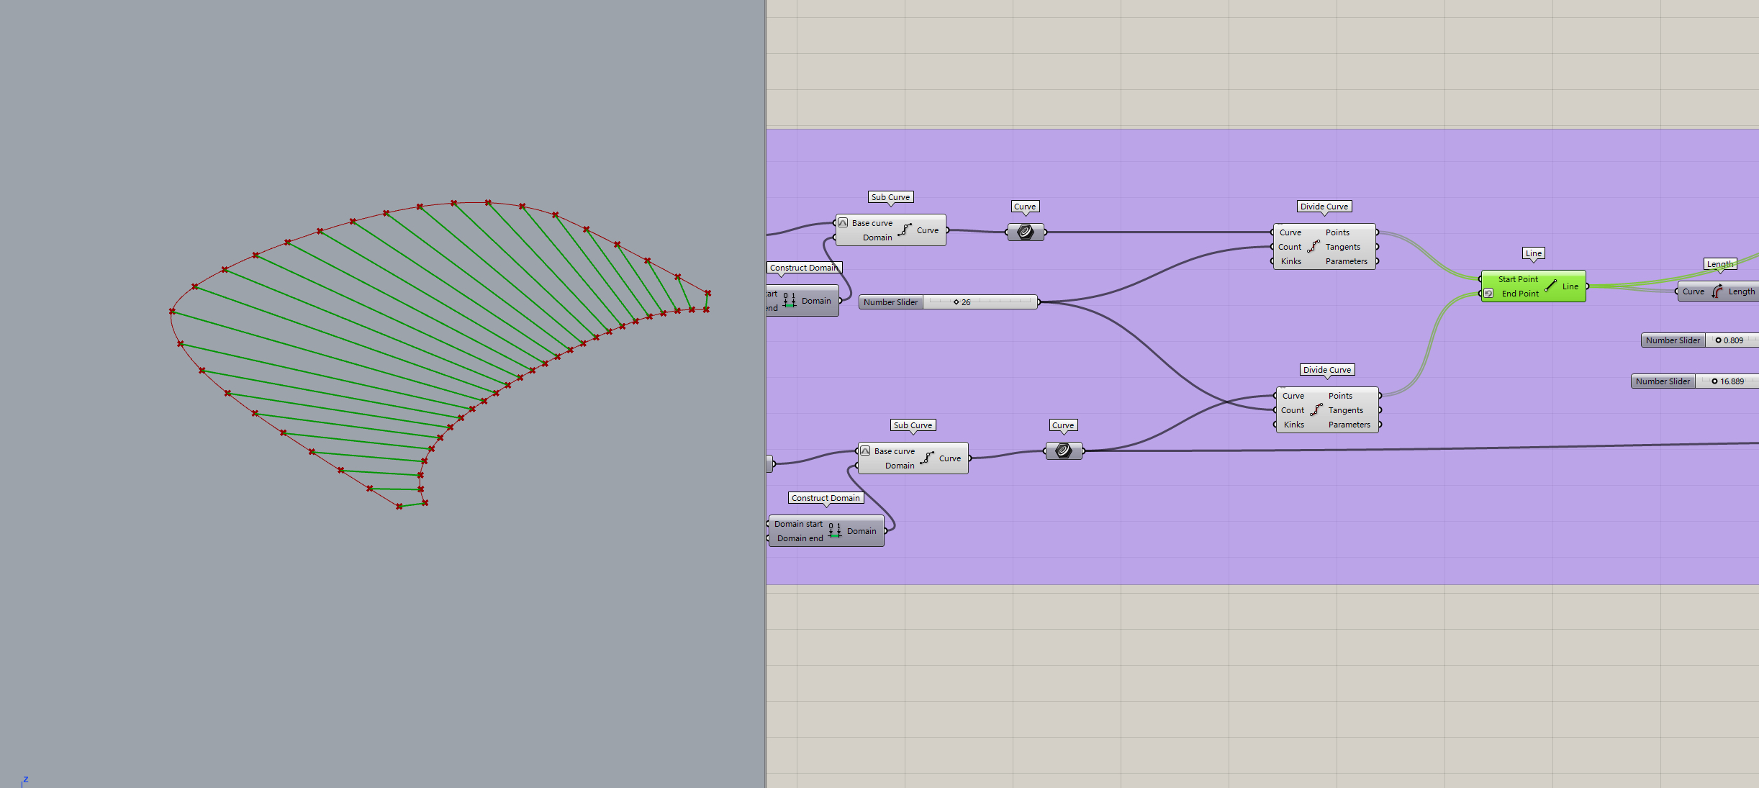
Task: Click the 'Line' name tag above the green component
Action: [1533, 253]
